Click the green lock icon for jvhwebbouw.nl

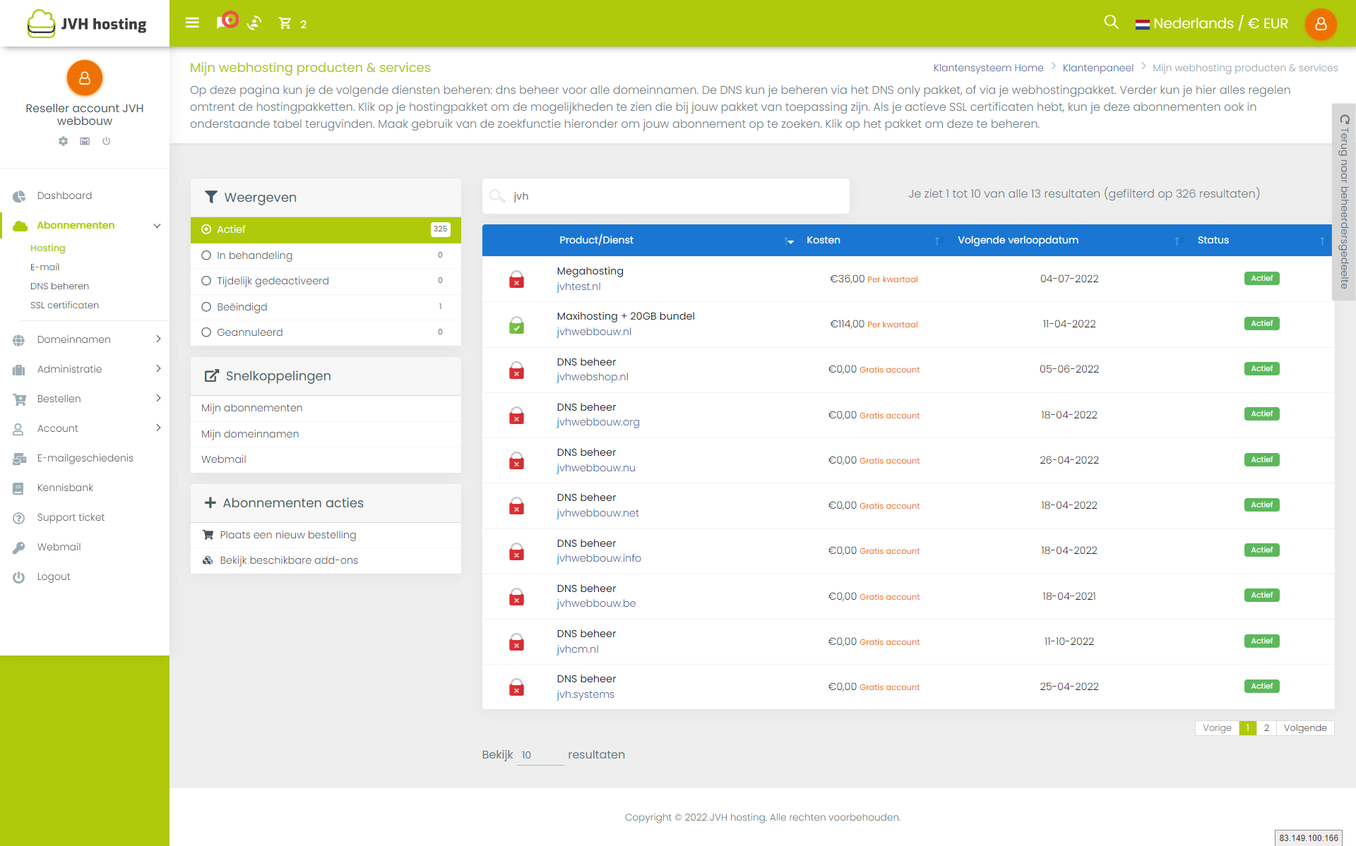[x=517, y=325]
